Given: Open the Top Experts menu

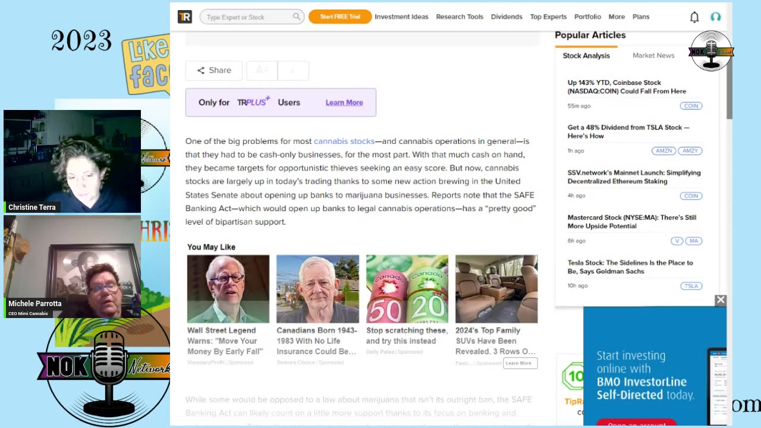Looking at the screenshot, I should (548, 17).
